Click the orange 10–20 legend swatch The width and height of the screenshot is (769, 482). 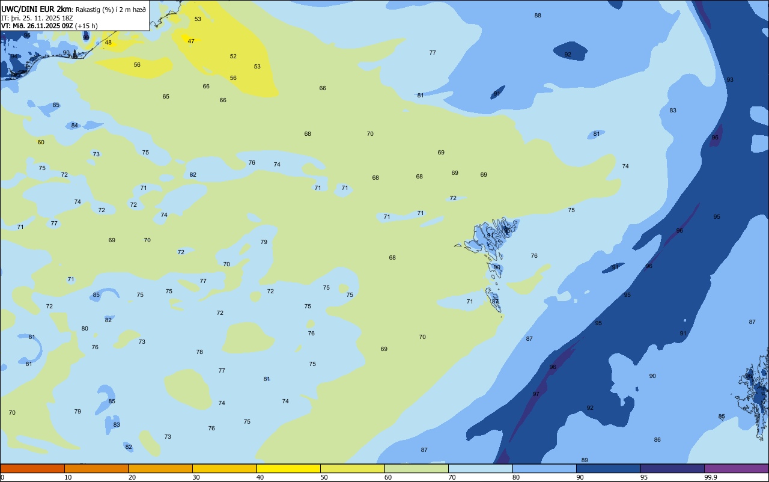click(x=96, y=468)
